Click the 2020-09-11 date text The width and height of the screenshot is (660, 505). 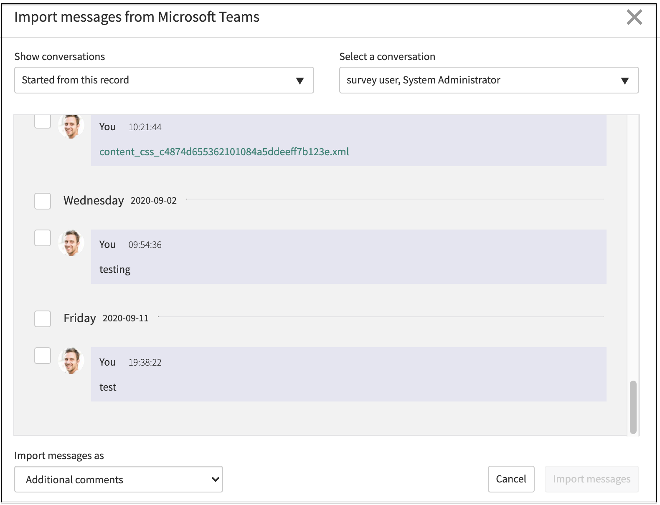coord(126,318)
